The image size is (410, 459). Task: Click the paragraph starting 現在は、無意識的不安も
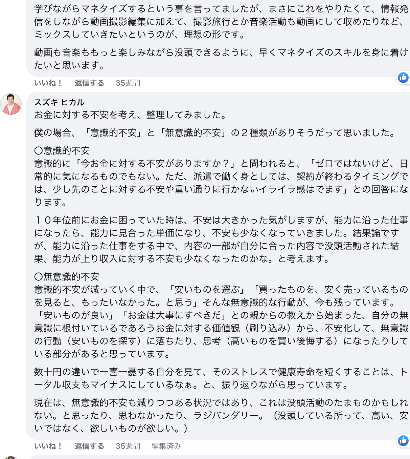pyautogui.click(x=221, y=416)
